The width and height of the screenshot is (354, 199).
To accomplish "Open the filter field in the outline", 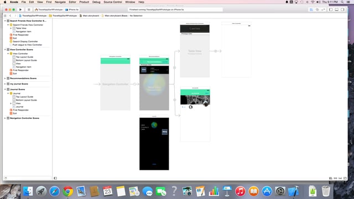I will 27,178.
